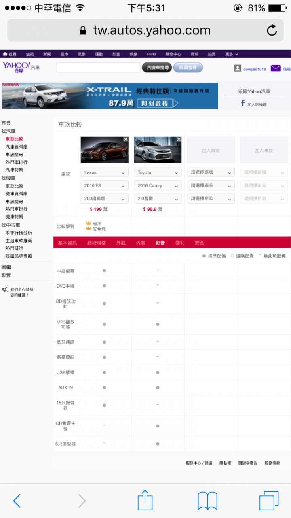Switch to the 安全 tab
Viewport: 291px width, 518px height.
pos(200,243)
